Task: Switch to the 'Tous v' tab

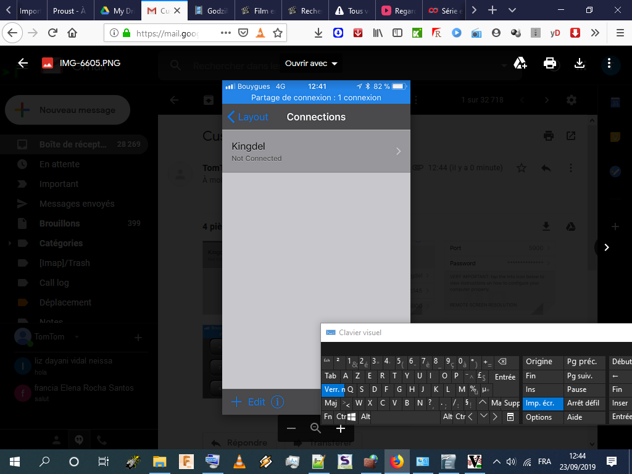Action: (x=352, y=10)
